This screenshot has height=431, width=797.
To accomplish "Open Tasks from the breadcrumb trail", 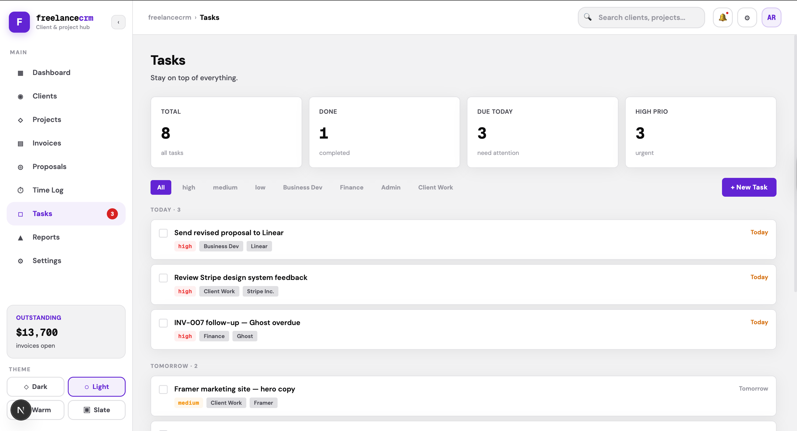I will [x=209, y=17].
